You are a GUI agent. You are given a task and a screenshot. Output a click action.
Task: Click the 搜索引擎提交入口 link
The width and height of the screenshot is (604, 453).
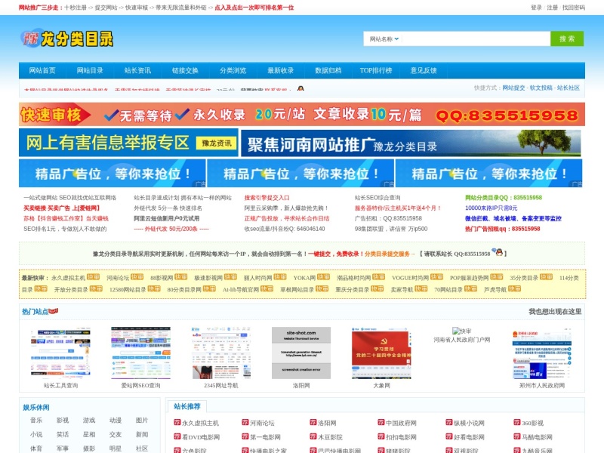click(x=267, y=198)
